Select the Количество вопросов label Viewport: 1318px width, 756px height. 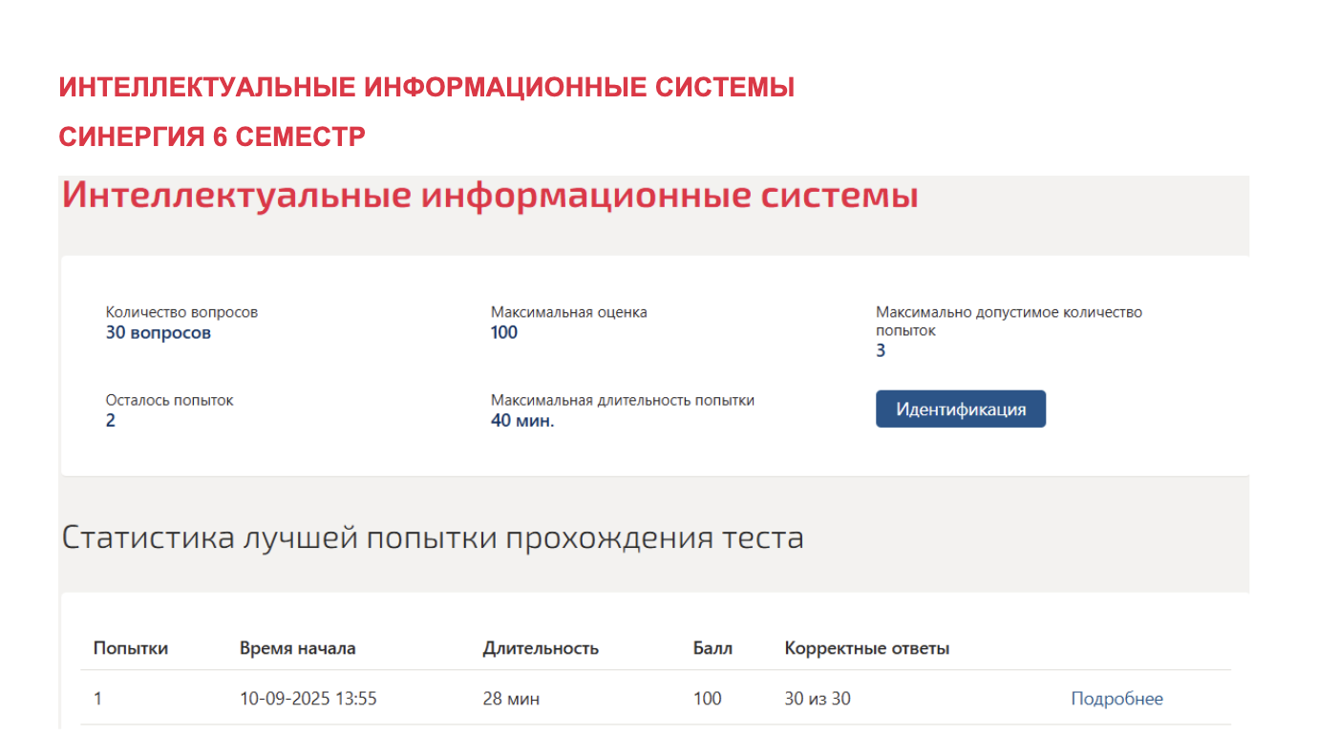181,312
